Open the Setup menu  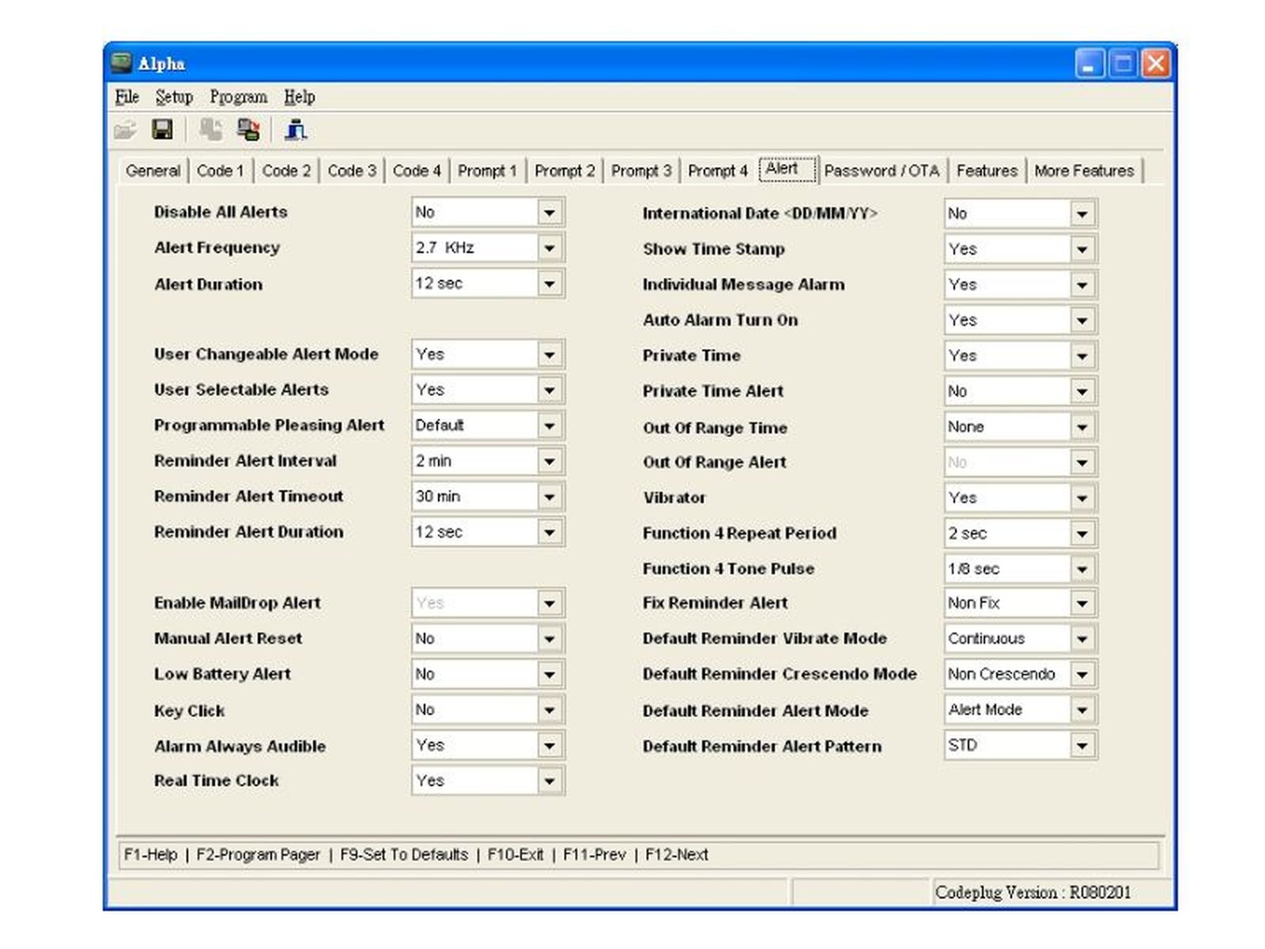pyautogui.click(x=174, y=97)
